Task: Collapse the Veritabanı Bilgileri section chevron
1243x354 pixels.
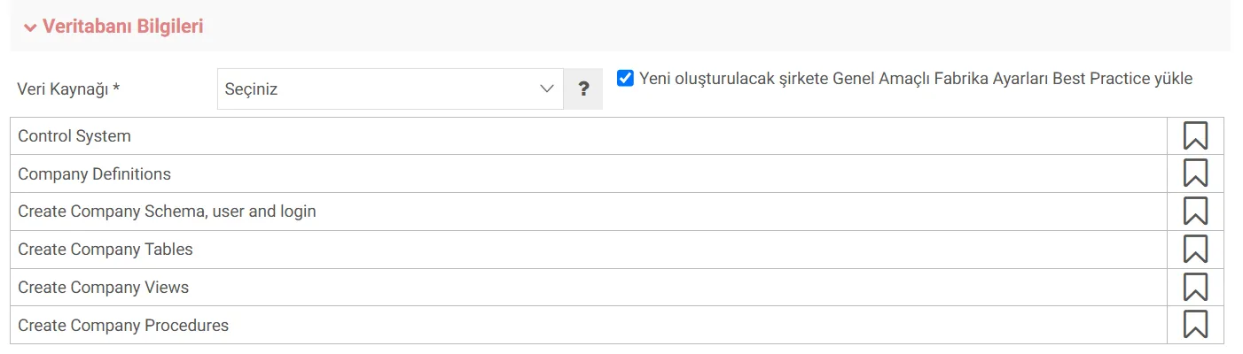Action: 31,27
